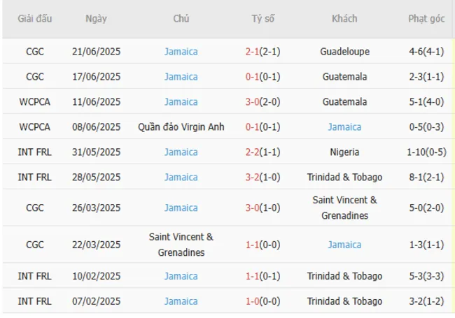Viewport: 455px width, 318px height.
Task: Click the "Giải đấu" column header
Action: coord(35,19)
